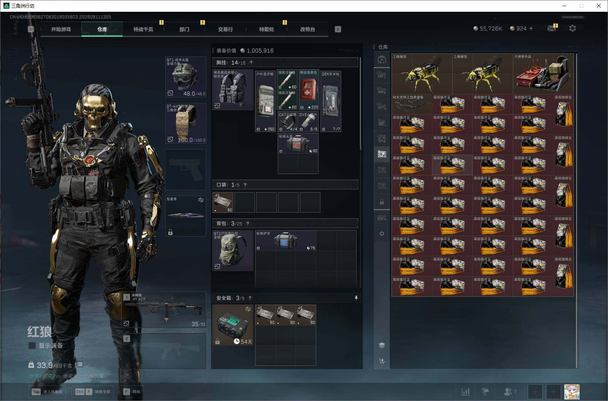This screenshot has width=608, height=401.
Task: Open the statistics bar chart icon
Action: point(465,392)
